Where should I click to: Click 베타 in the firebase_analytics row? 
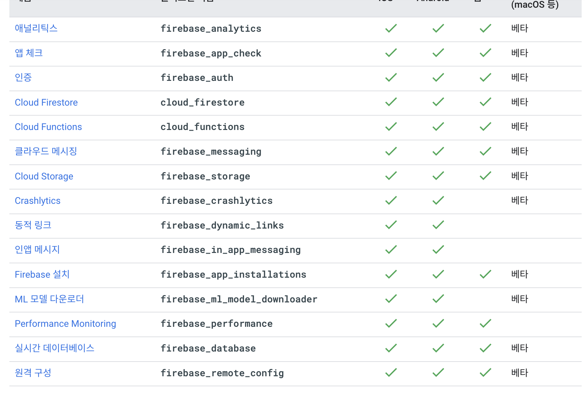(x=520, y=28)
